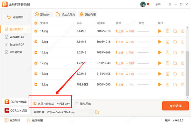Delete 16.jpg using its trash icon

point(183,52)
